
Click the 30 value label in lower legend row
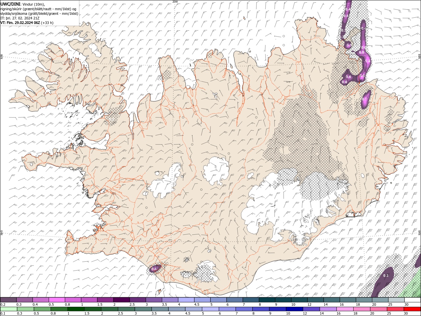coord(407,314)
